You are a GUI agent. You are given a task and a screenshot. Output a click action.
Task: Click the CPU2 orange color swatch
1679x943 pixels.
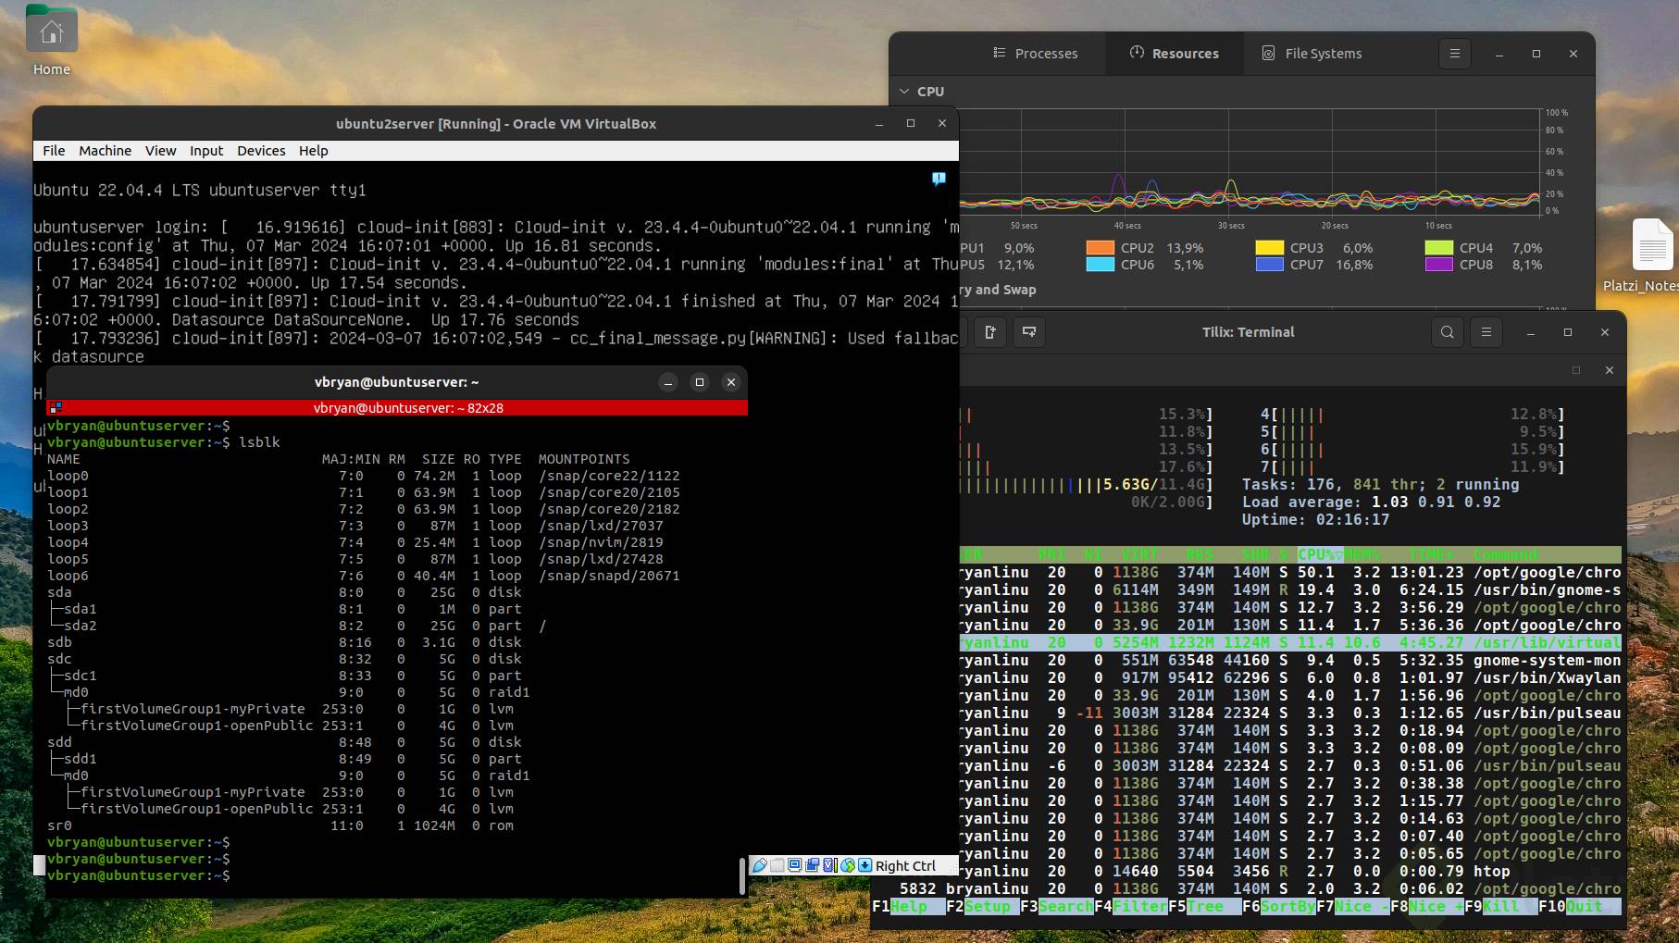[x=1100, y=248]
